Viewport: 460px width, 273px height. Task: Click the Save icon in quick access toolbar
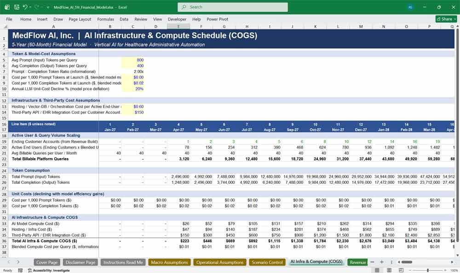(x=17, y=7)
